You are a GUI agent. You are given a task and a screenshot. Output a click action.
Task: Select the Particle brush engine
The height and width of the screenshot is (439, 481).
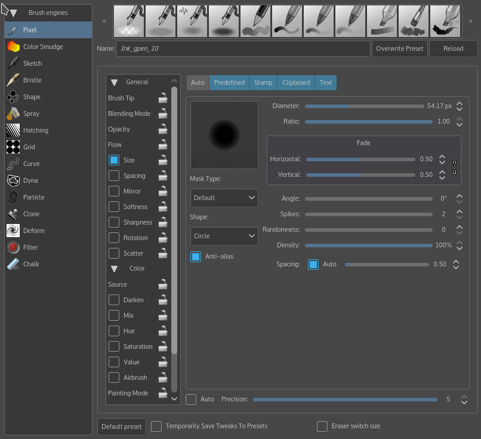48,197
